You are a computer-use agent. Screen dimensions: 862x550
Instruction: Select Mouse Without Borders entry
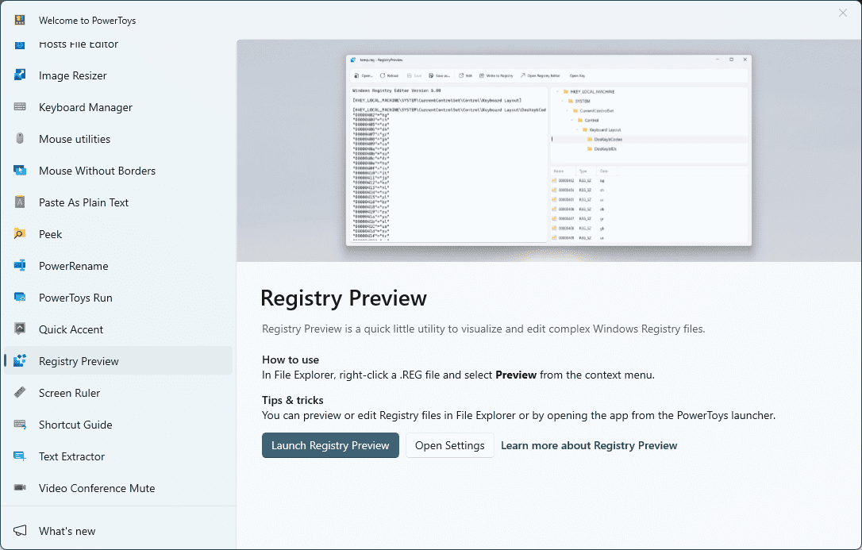(117, 171)
